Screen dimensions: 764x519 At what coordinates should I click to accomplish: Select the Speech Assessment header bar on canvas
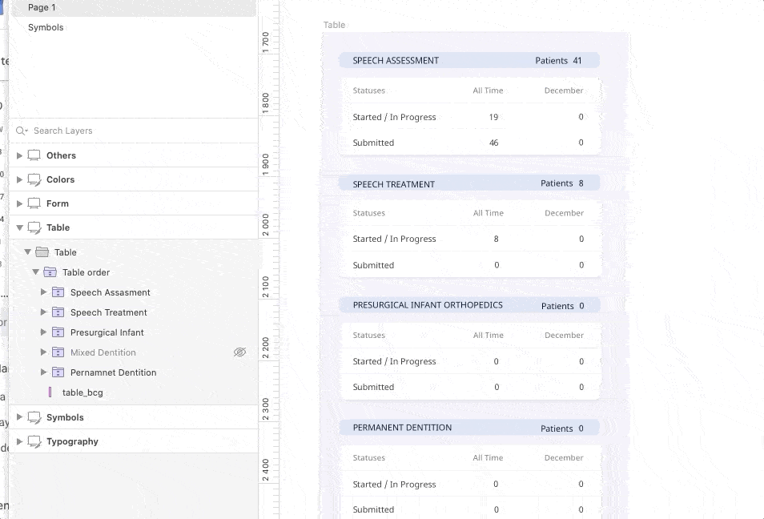click(468, 61)
